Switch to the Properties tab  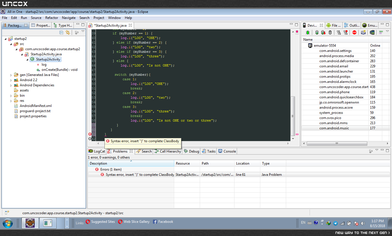(41, 25)
